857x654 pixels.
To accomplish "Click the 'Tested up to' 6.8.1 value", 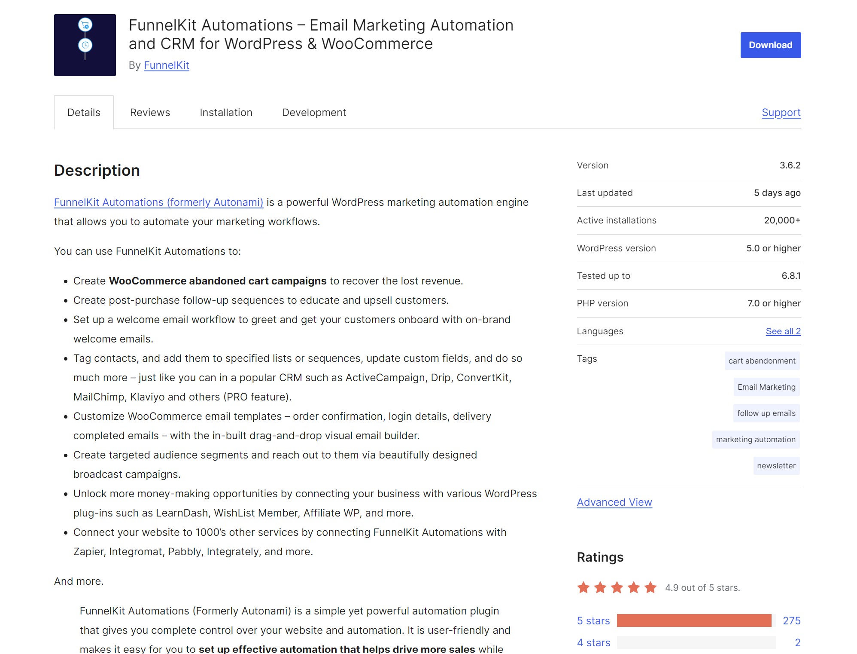I will click(791, 276).
